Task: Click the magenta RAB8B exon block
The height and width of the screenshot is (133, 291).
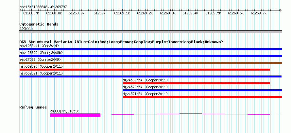Action: (75, 115)
